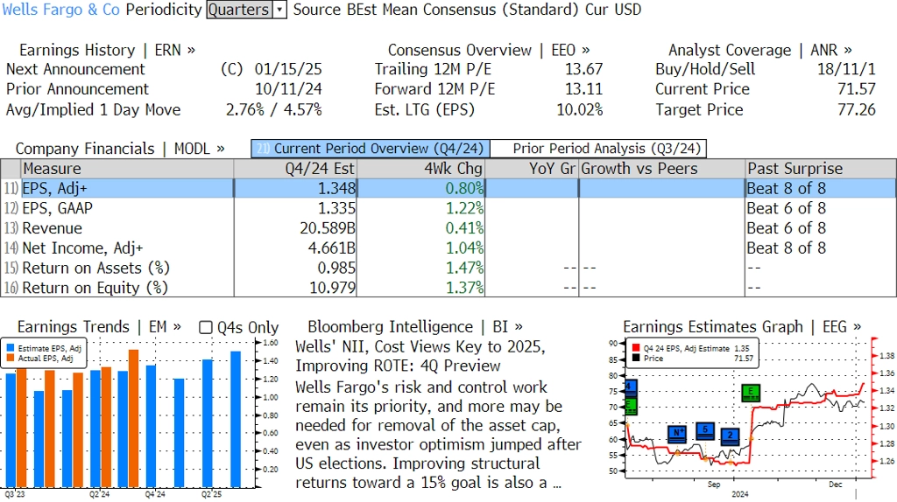Click the blue 2 marker on the estimates graph
Image resolution: width=897 pixels, height=502 pixels.
(x=730, y=436)
